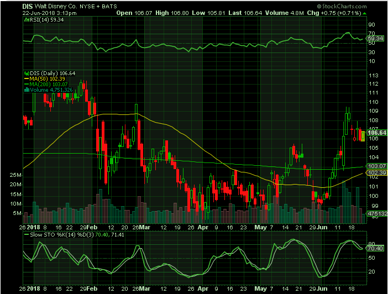This screenshot has height=294, width=388.
Task: Click the 103.07 MA(200) price tag
Action: (376, 166)
